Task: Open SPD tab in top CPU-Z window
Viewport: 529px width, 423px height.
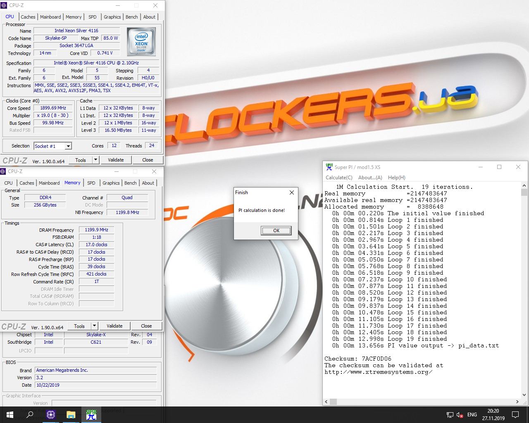Action: click(93, 17)
